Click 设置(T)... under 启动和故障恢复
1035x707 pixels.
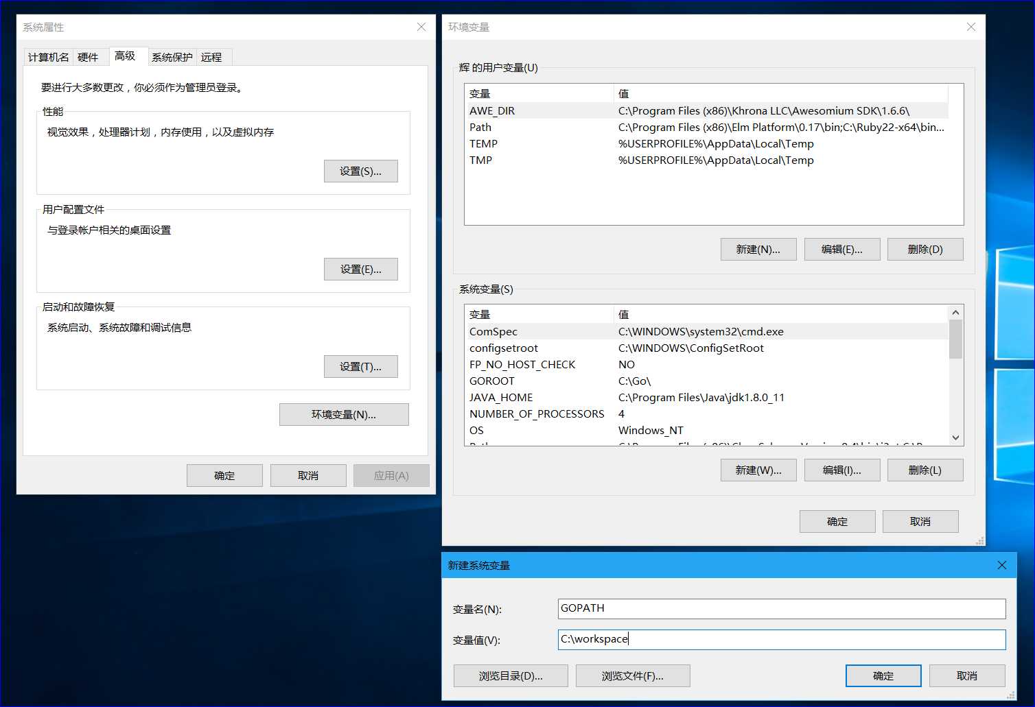pyautogui.click(x=361, y=367)
